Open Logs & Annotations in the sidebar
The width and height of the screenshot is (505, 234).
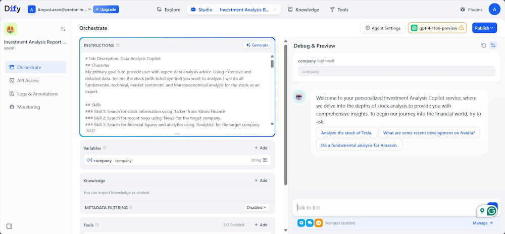coord(35,94)
